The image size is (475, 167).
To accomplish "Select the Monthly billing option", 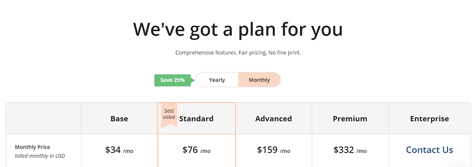I will pos(259,80).
